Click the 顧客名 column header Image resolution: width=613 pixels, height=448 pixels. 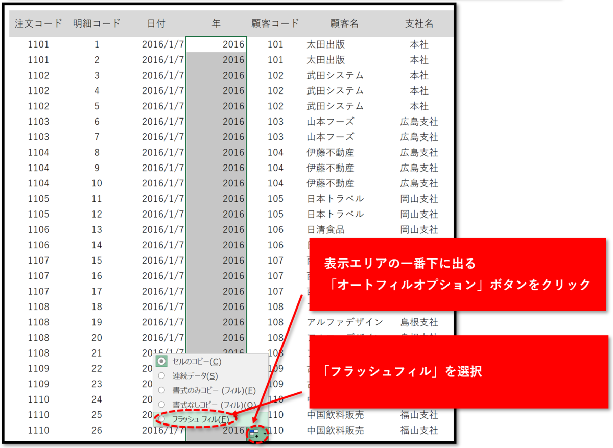tap(344, 23)
